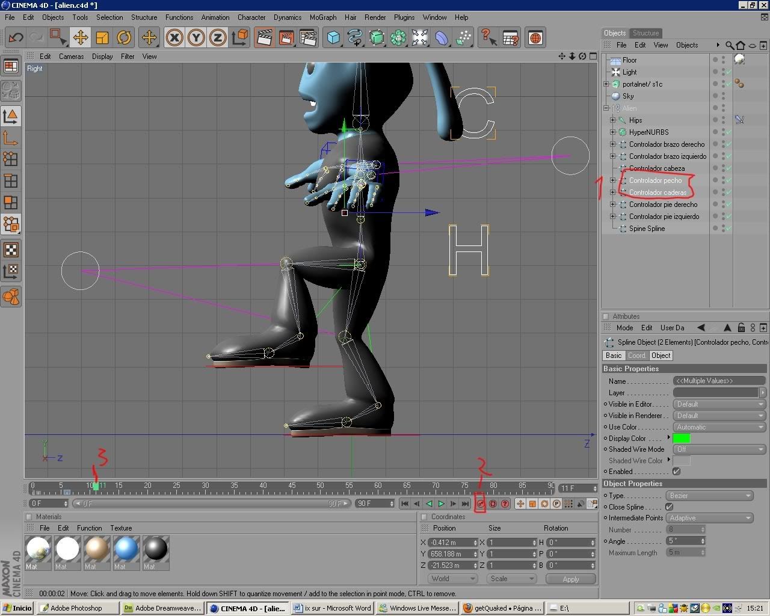Open the Visible in Editor dropdown
This screenshot has width=770, height=616.
pos(719,404)
